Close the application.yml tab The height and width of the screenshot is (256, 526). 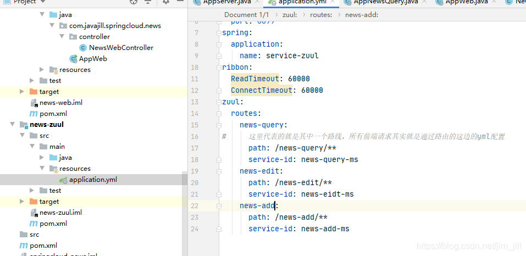point(333,2)
